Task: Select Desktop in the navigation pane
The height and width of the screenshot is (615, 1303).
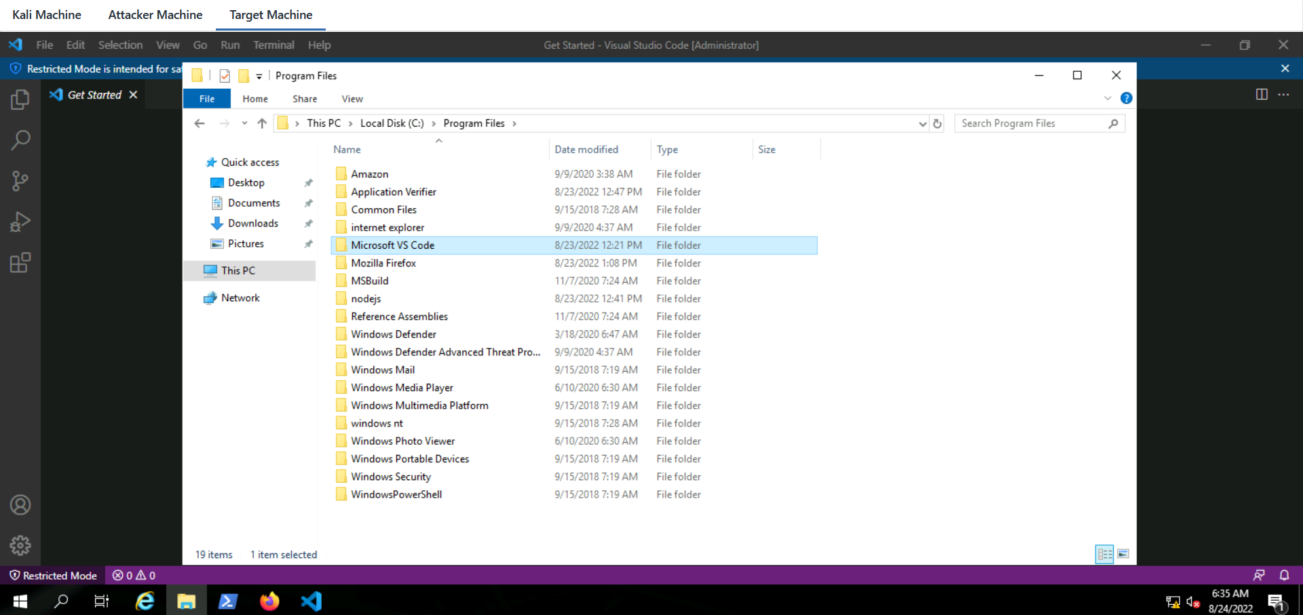Action: (x=246, y=182)
